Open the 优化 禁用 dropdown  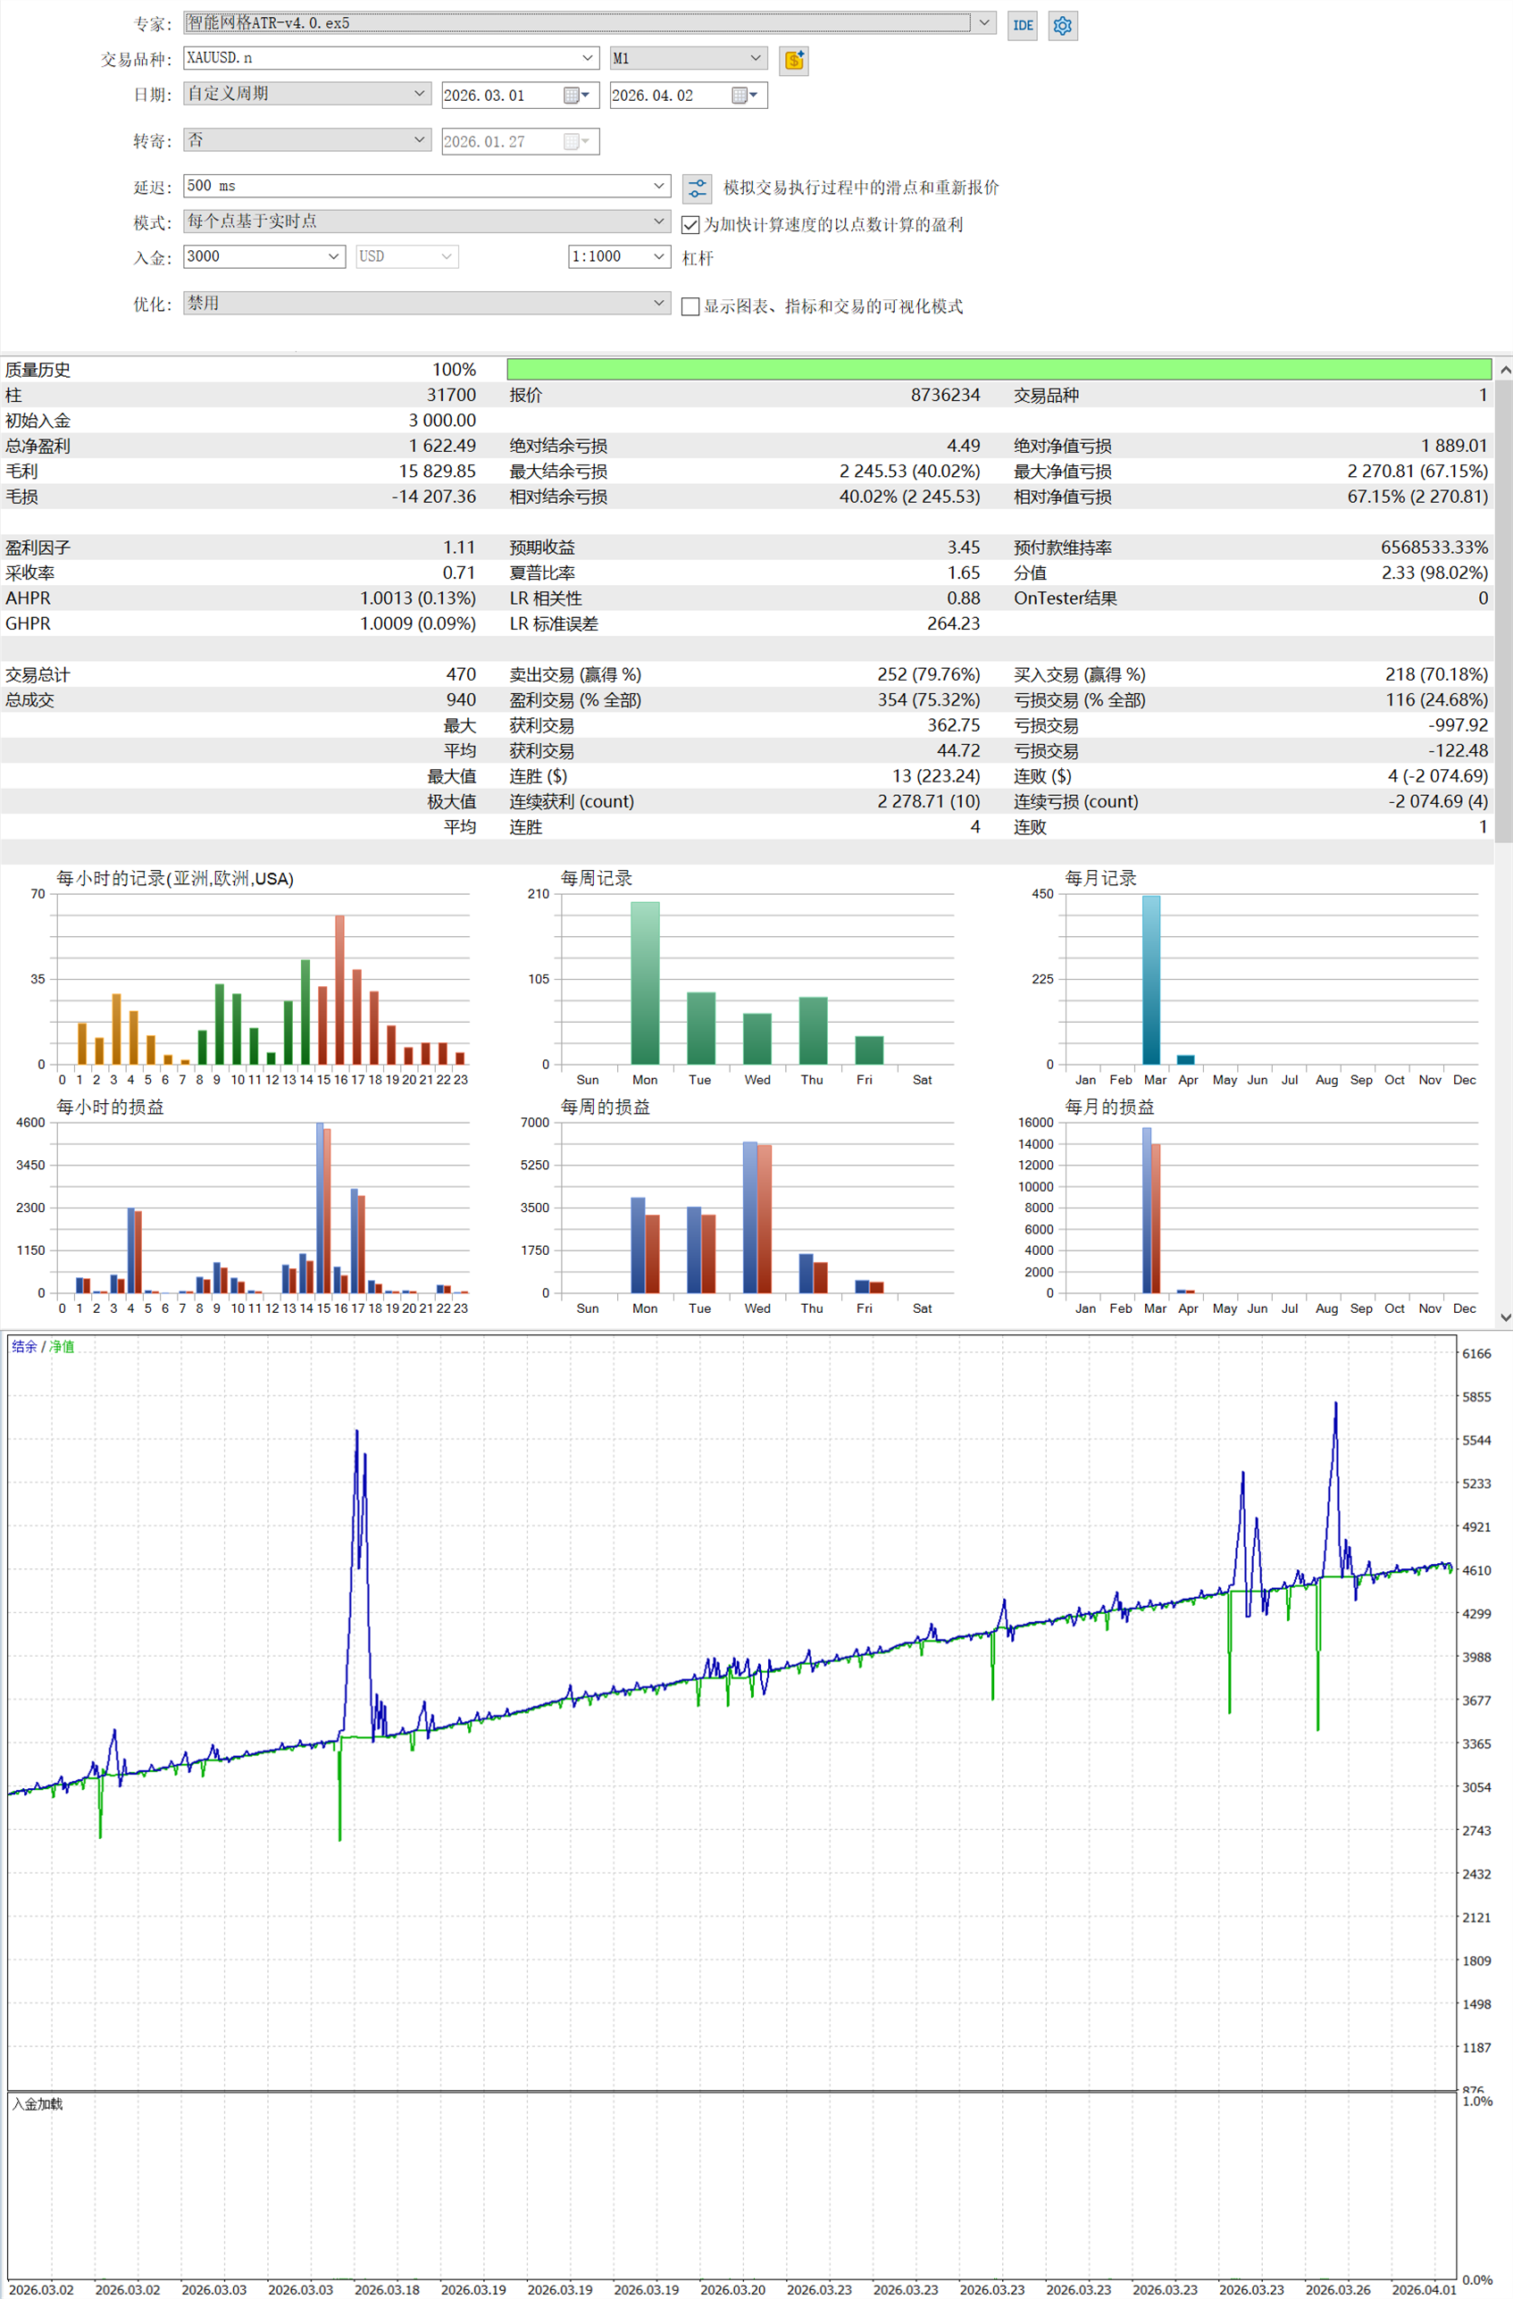pos(659,304)
